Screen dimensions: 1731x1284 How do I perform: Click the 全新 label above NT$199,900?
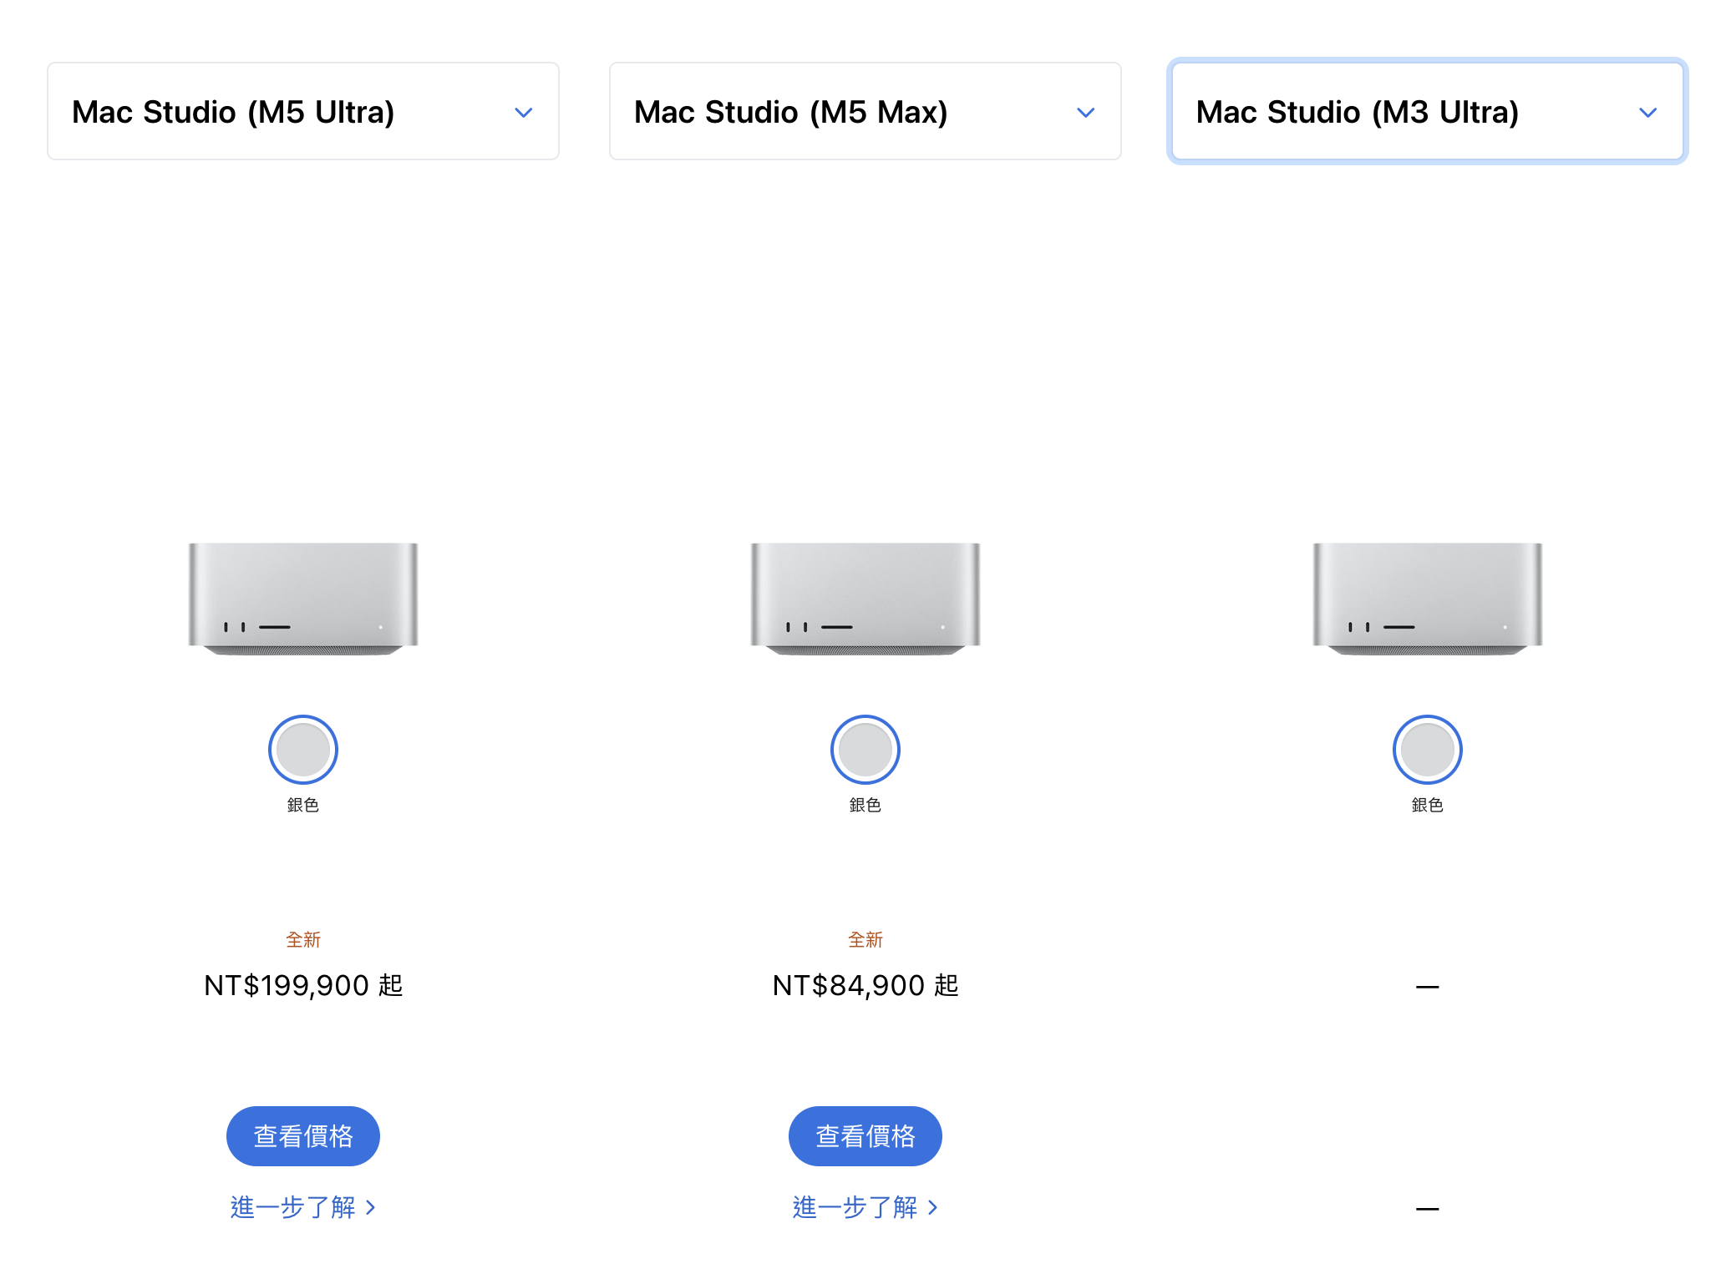click(x=303, y=940)
